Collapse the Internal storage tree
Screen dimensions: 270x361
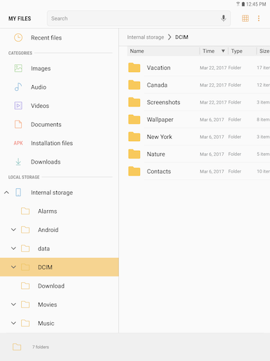pos(6,192)
